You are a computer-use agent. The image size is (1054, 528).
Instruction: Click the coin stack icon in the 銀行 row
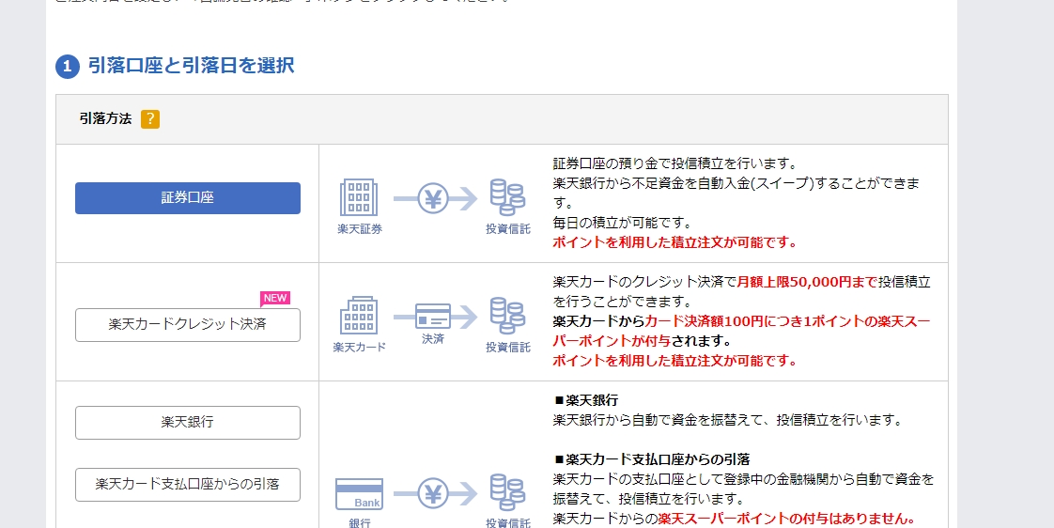[507, 493]
